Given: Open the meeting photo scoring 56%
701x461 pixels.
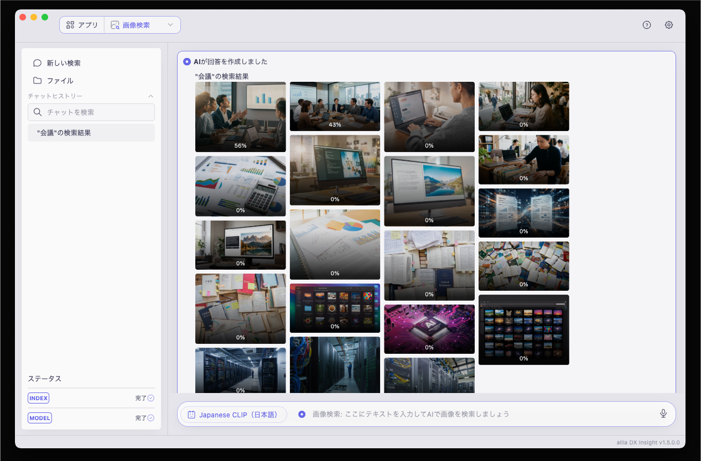Looking at the screenshot, I should (241, 117).
